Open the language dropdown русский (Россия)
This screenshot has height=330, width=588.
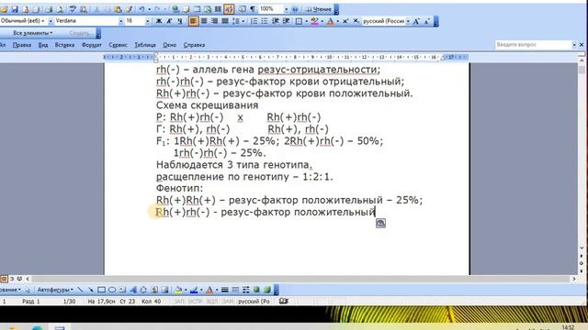tap(408, 21)
